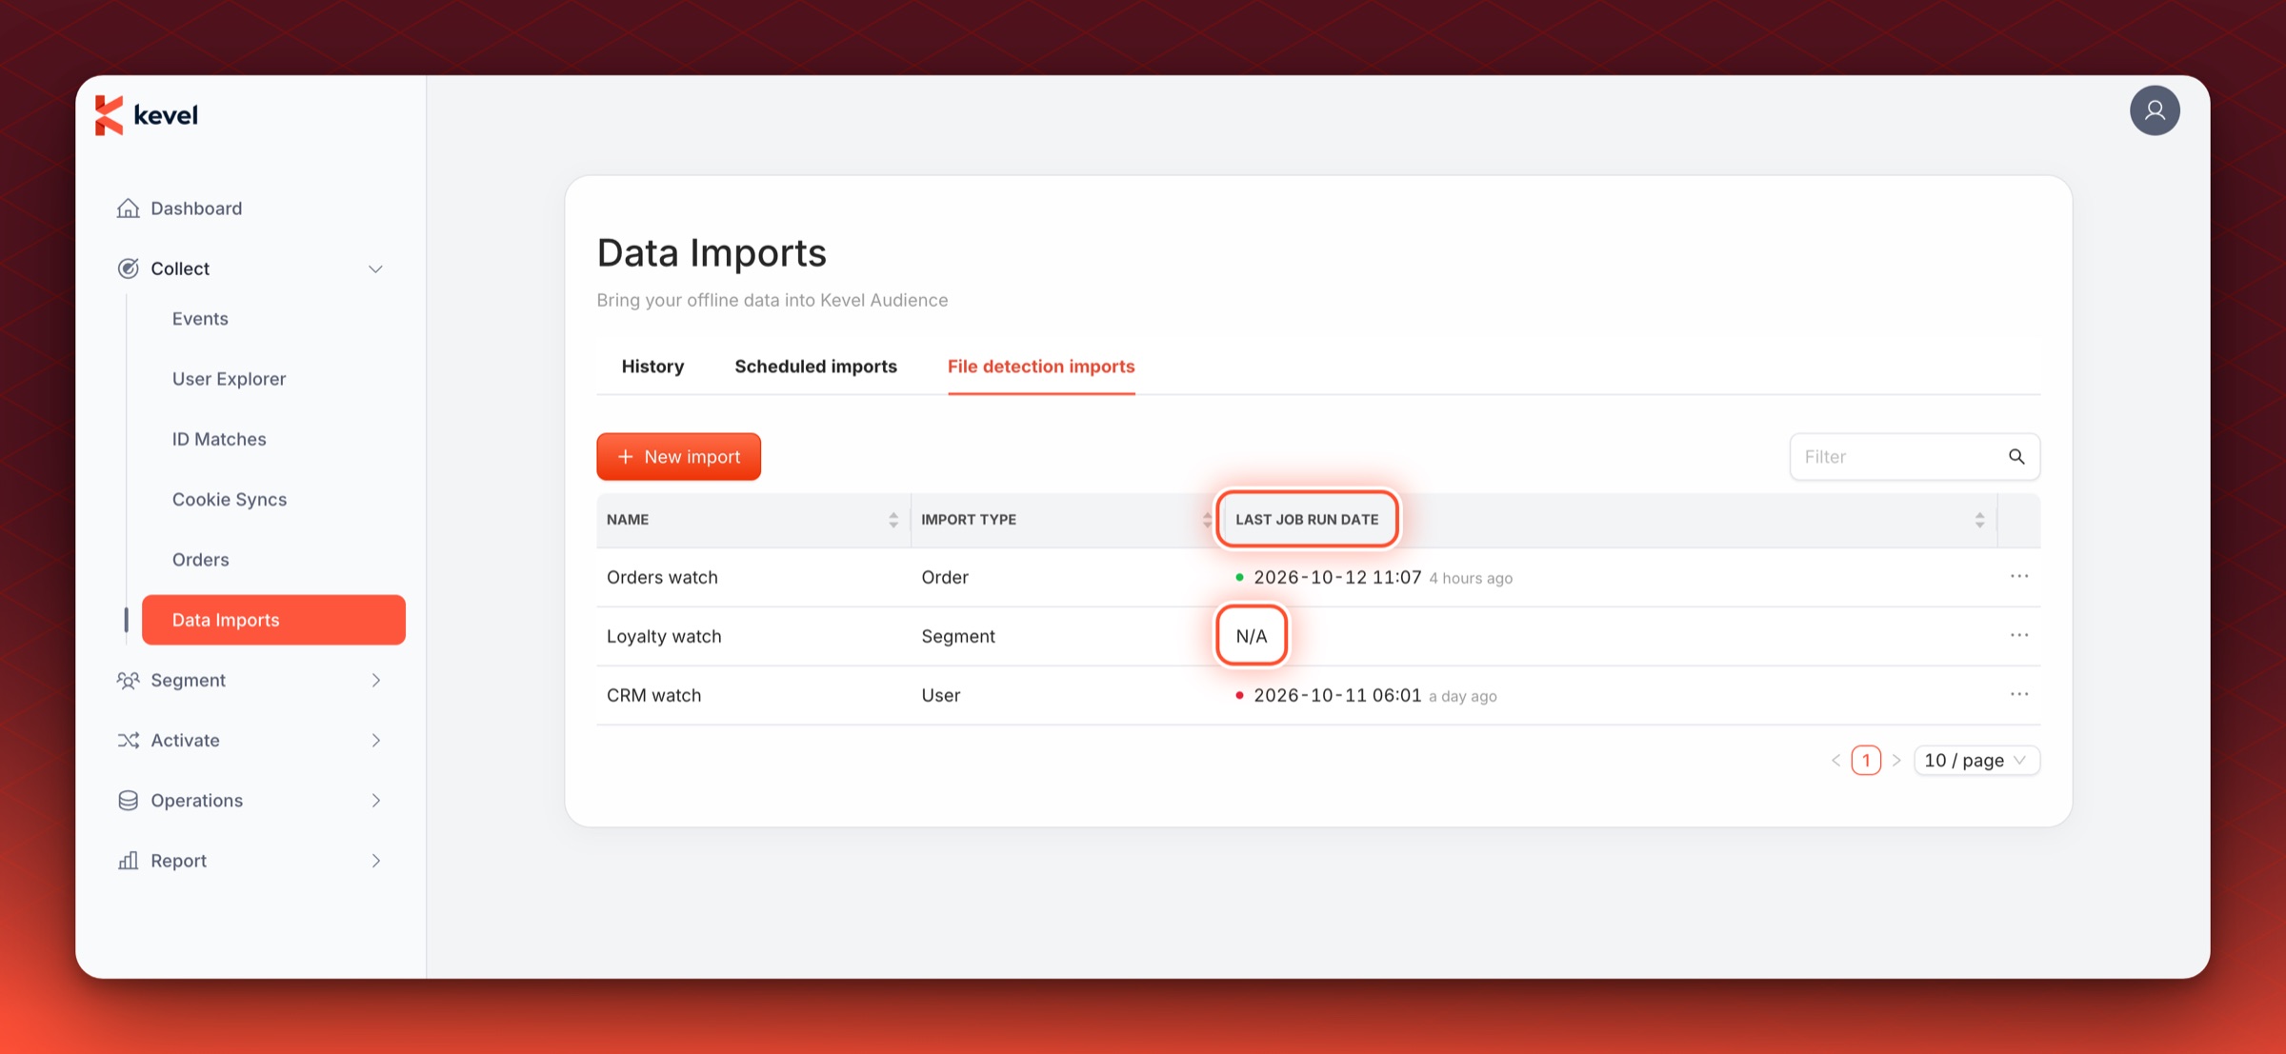Click the 2026-10-11 06:01 run date
The image size is (2286, 1054).
[1337, 695]
